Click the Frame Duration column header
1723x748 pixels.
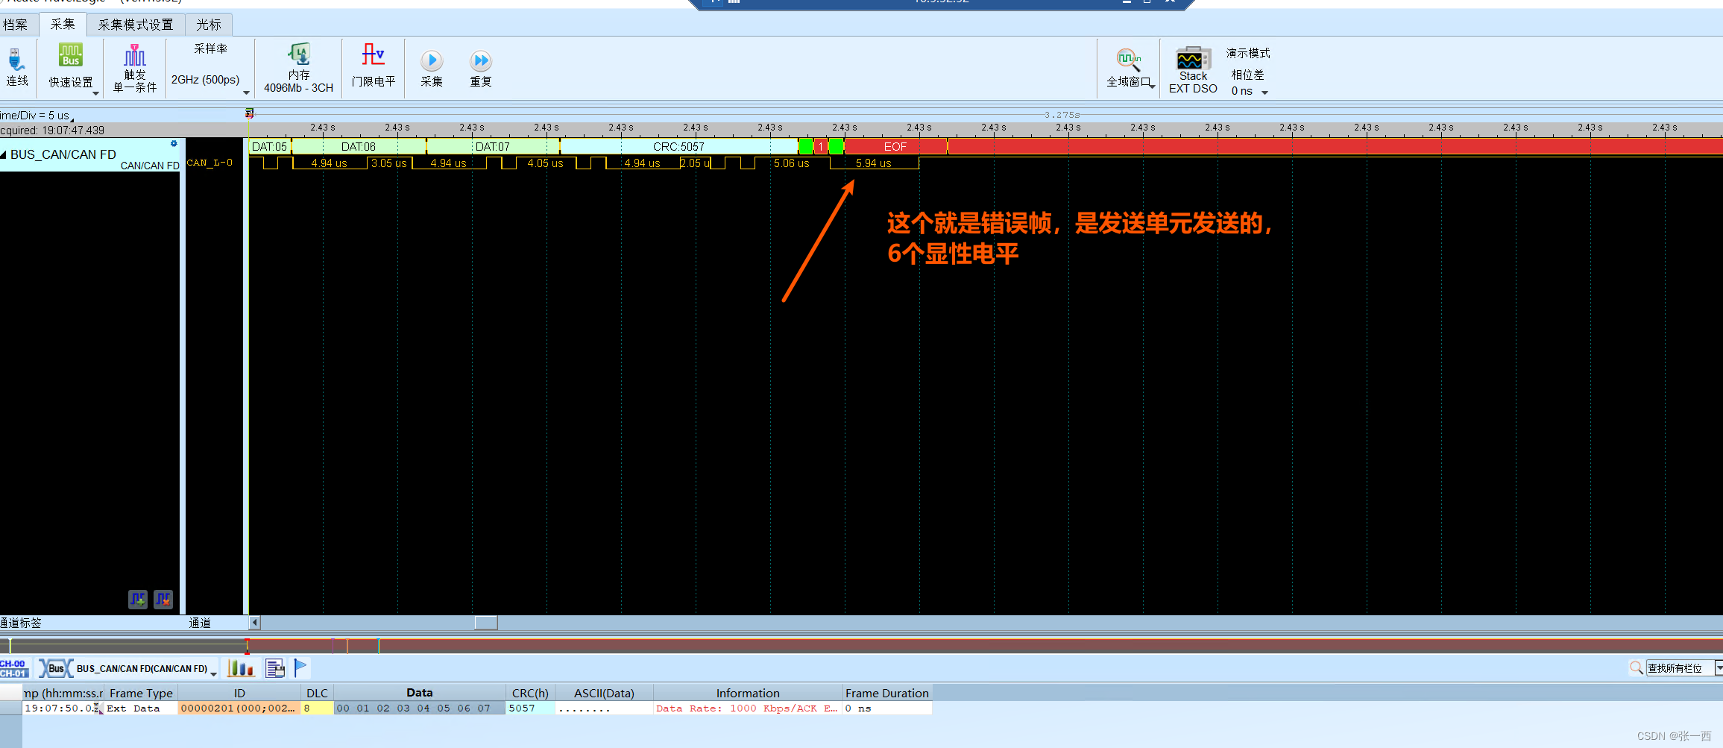pyautogui.click(x=887, y=693)
